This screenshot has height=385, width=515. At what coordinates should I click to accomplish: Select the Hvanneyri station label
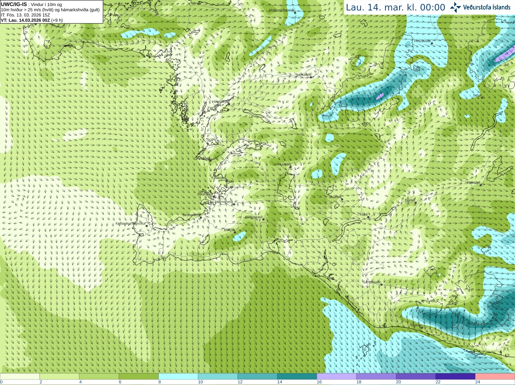click(220, 102)
